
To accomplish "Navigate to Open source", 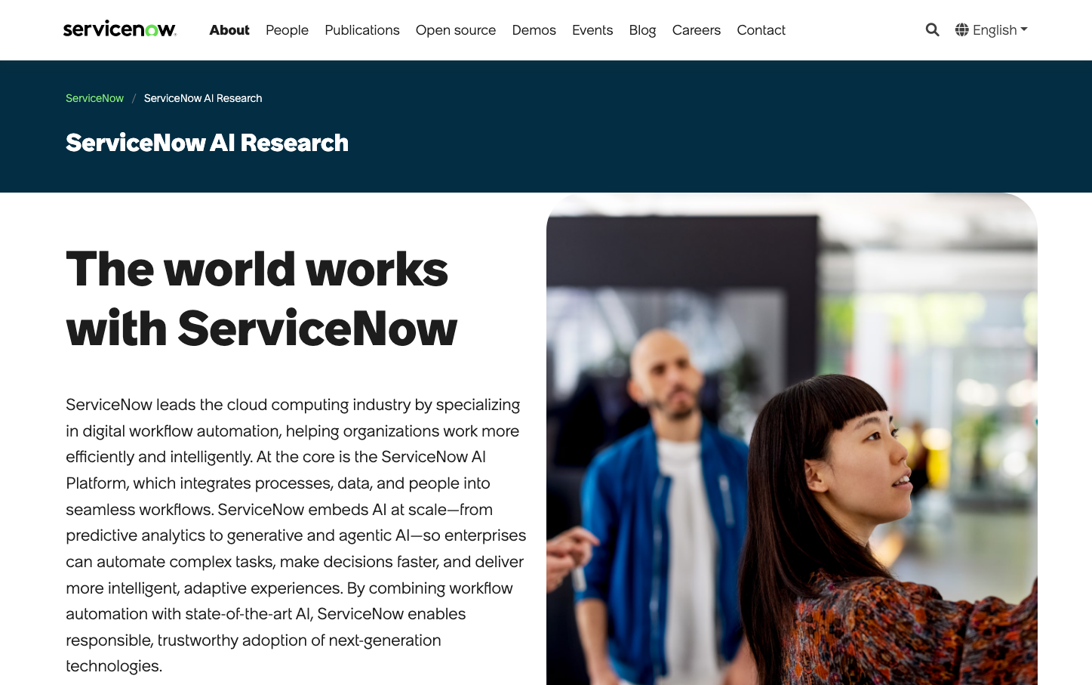I will click(455, 29).
